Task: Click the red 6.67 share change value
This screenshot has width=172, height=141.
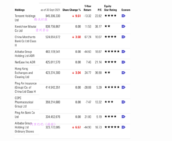Action: click(x=78, y=128)
